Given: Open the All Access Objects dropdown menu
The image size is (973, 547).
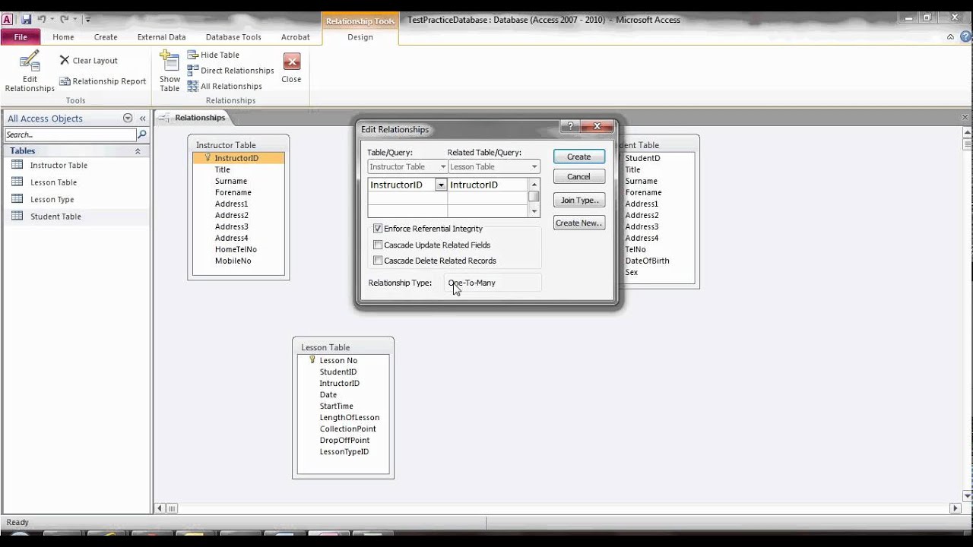Looking at the screenshot, I should pos(128,119).
